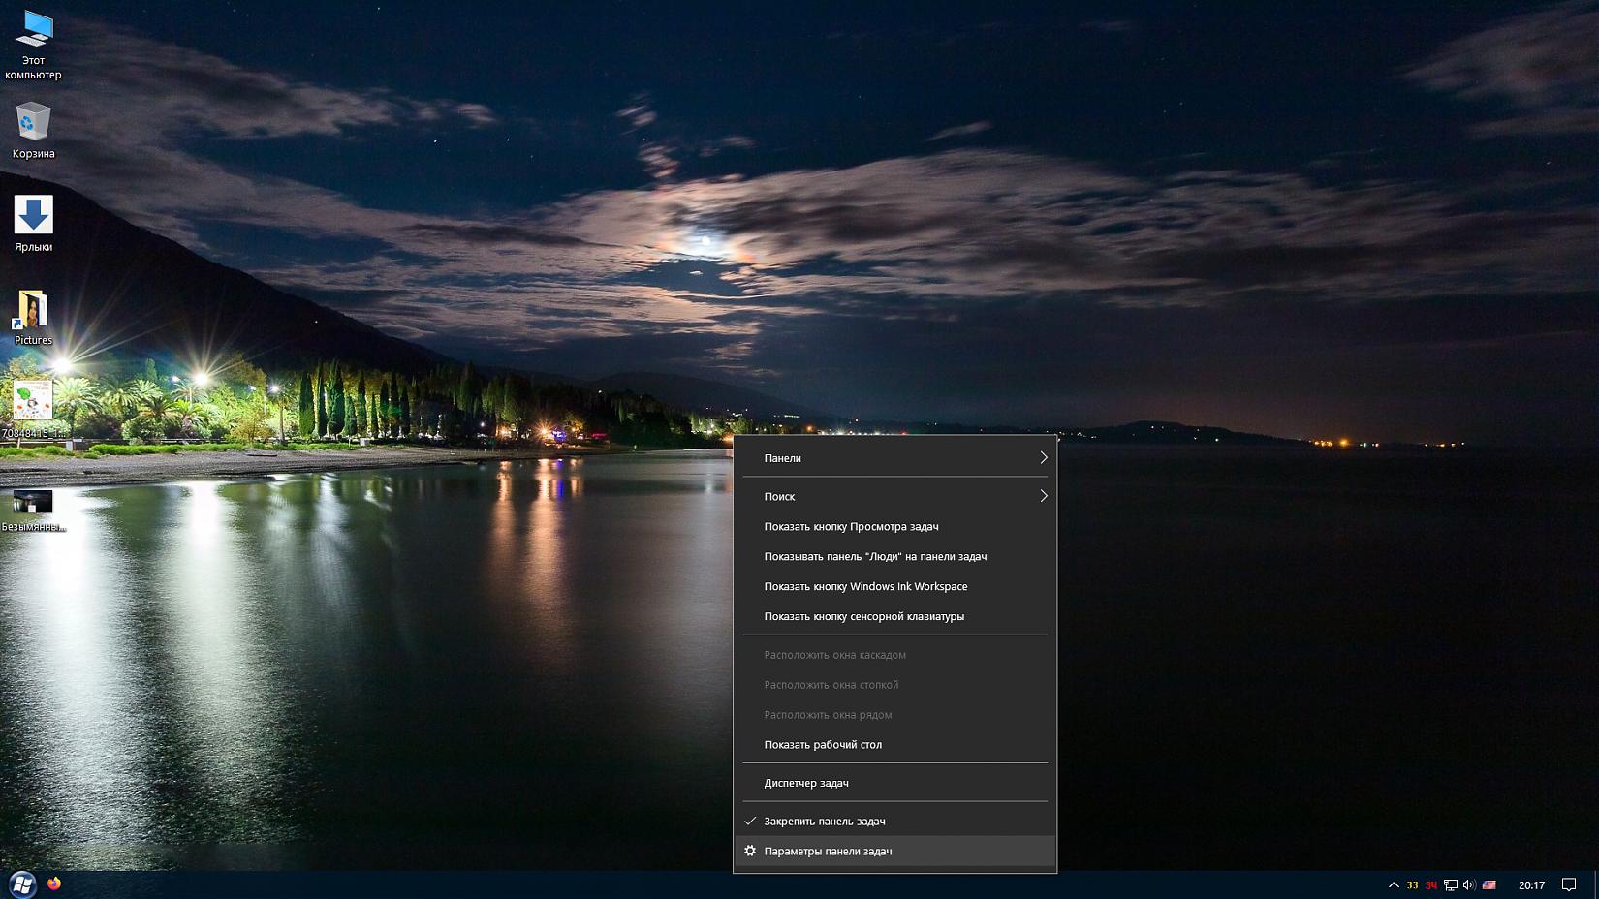This screenshot has height=899, width=1599.
Task: Toggle Показывать панель "Люди" on taskbar
Action: coord(875,556)
